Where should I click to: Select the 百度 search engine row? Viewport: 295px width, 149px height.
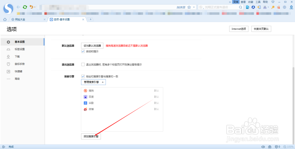coord(122,97)
